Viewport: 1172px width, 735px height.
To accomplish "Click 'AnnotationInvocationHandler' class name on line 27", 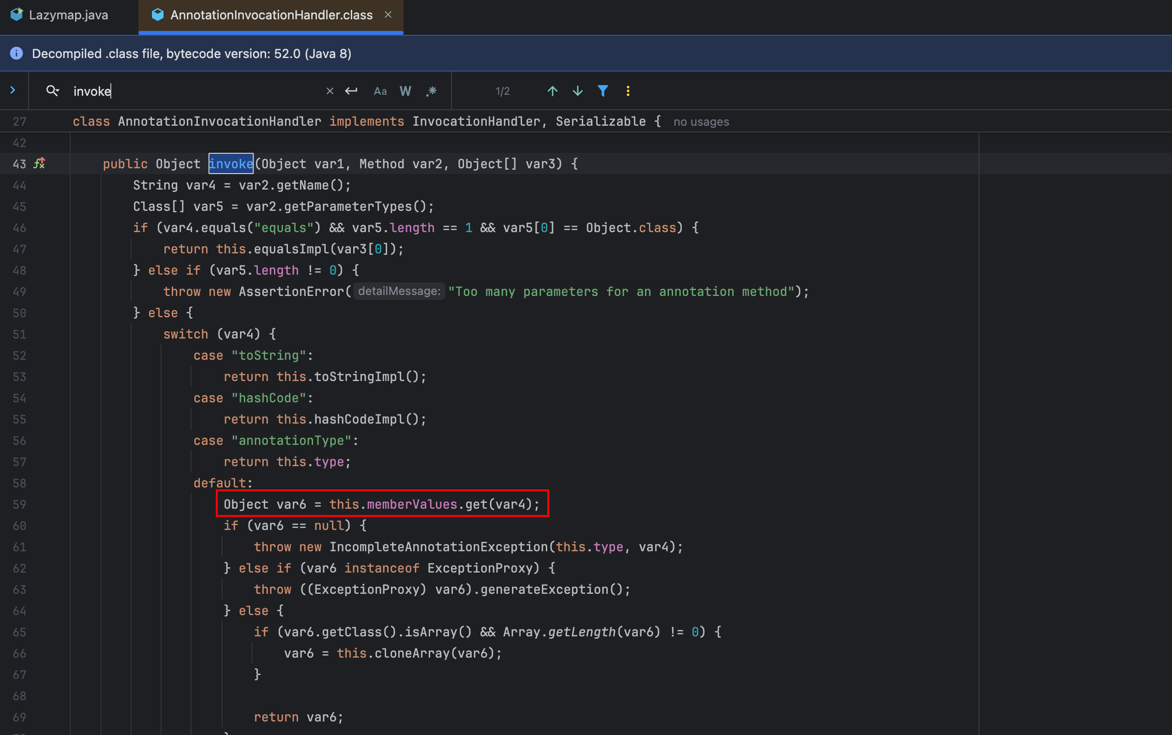I will point(220,121).
